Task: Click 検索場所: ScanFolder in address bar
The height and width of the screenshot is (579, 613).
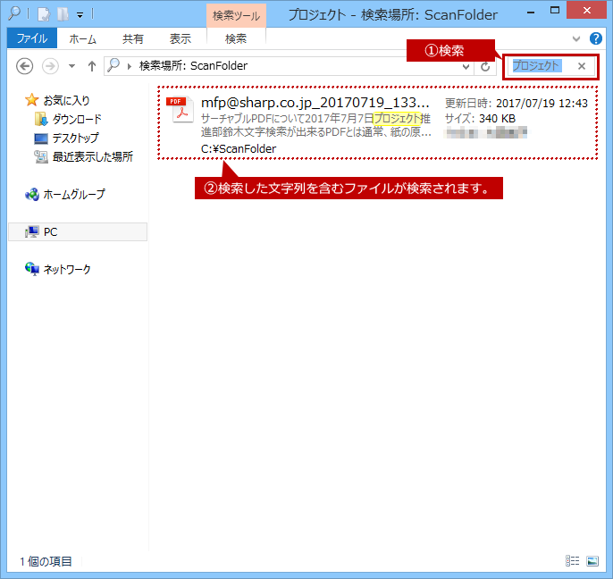Action: tap(194, 66)
